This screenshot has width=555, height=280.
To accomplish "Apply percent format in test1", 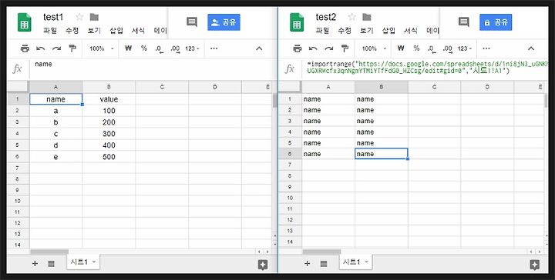I will point(143,48).
